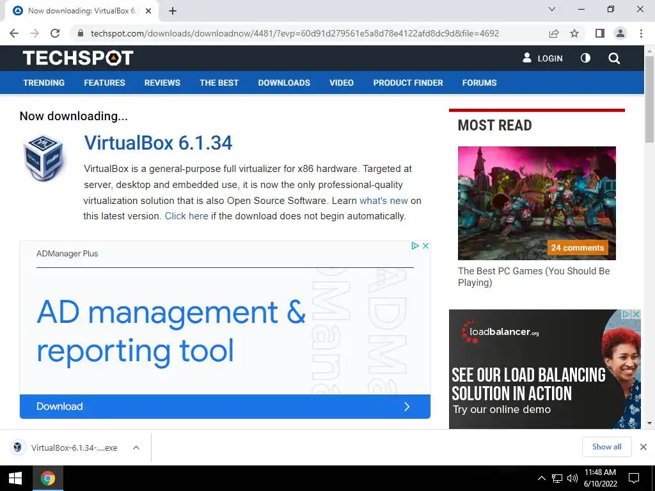Screen dimensions: 655x491
Task: Click the scrollbar up arrow
Action: [649, 51]
